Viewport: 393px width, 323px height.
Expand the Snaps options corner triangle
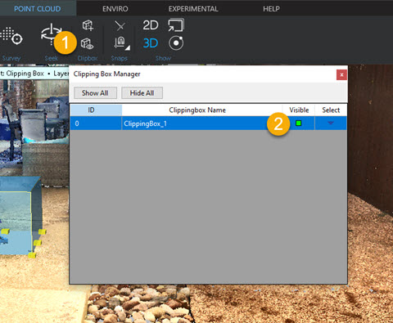[128, 48]
